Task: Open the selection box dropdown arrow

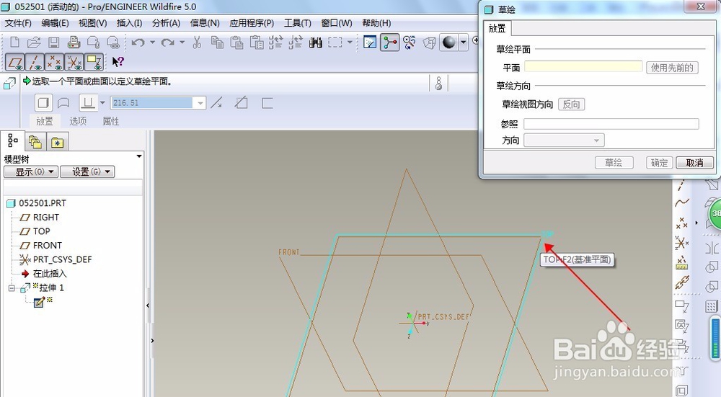Action: [350, 43]
